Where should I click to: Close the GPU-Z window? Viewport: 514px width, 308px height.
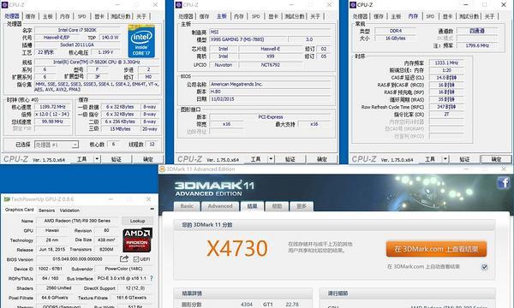[x=148, y=199]
